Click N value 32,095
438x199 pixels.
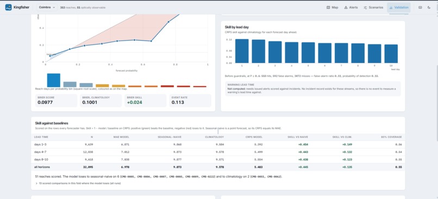(87, 167)
